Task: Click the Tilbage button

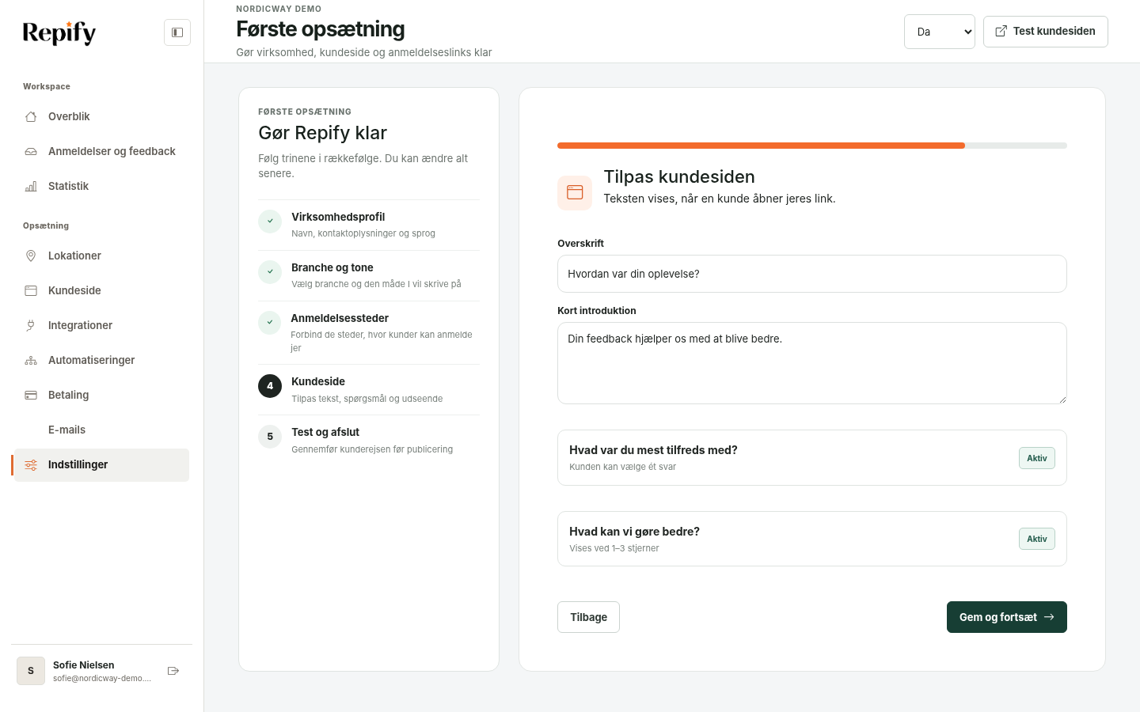Action: click(x=588, y=617)
